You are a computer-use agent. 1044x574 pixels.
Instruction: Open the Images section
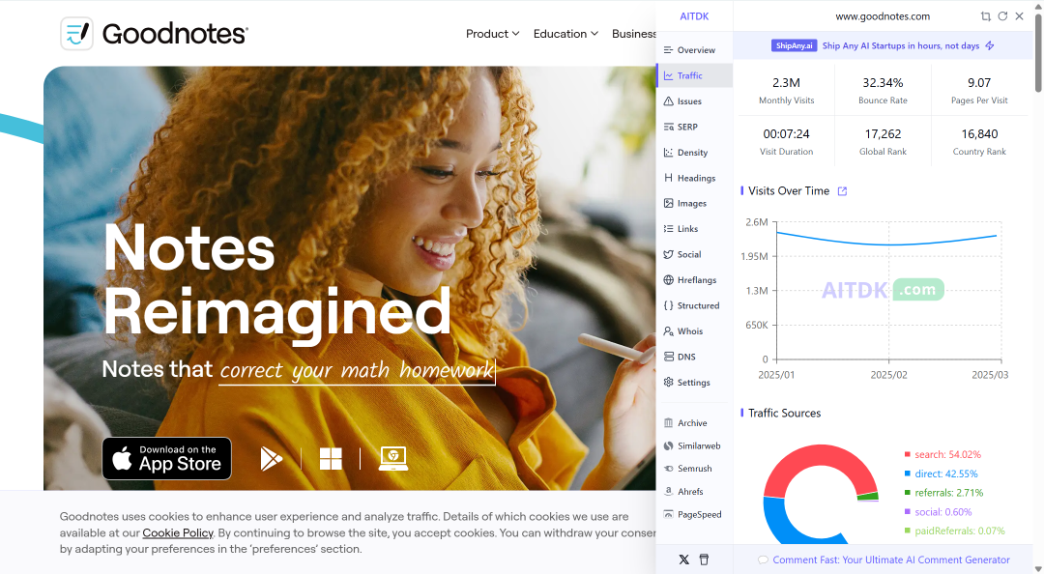(x=694, y=203)
